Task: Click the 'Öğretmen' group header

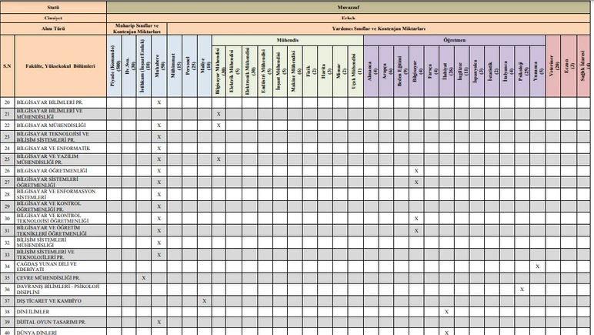Action: coord(454,39)
